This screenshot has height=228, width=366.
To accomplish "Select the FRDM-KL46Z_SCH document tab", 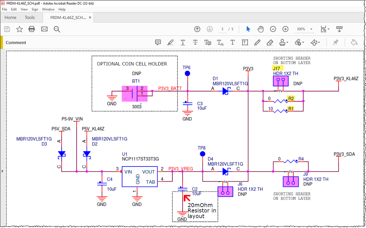I will (x=68, y=18).
